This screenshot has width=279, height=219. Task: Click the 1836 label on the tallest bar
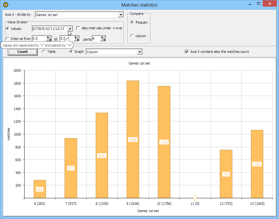tap(133, 140)
